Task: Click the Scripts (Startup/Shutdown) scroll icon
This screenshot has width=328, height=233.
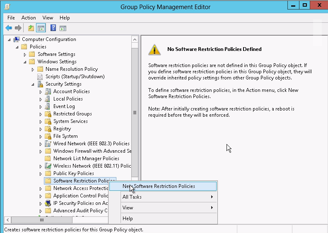Action: point(40,77)
